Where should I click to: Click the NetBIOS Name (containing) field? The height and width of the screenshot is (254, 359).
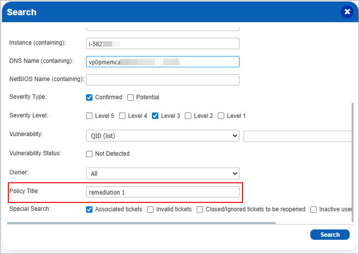(x=163, y=80)
